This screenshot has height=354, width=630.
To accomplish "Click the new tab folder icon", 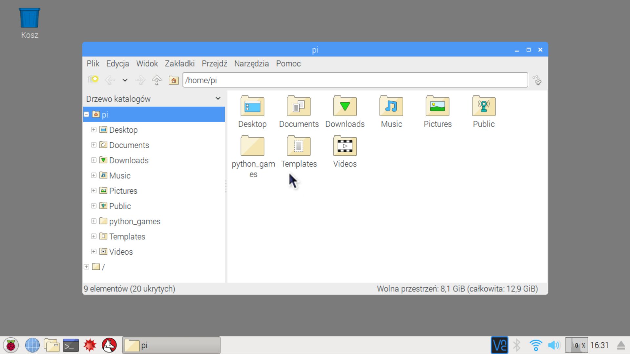I will tap(93, 80).
